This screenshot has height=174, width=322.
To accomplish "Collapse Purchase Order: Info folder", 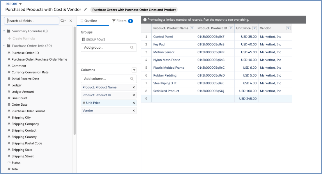I will (x=4, y=46).
